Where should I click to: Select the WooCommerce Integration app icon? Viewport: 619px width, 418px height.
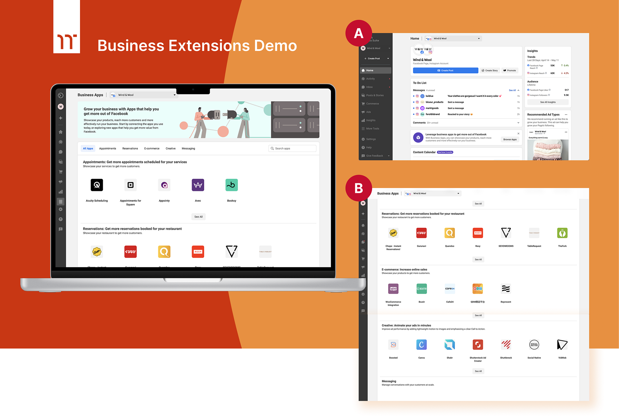(x=393, y=289)
